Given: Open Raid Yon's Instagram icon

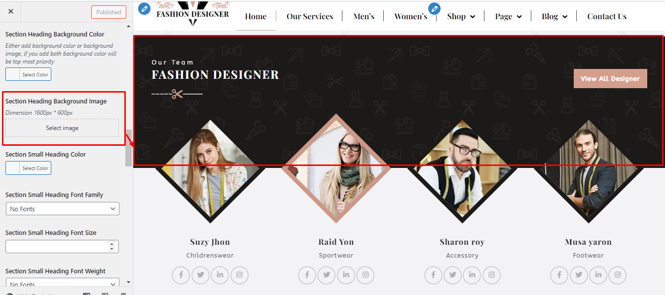Looking at the screenshot, I should (366, 275).
